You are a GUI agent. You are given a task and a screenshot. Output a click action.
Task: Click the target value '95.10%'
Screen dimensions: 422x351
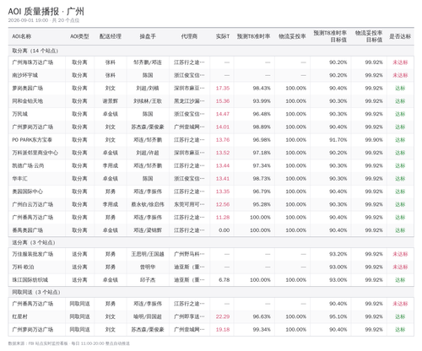click(x=338, y=317)
